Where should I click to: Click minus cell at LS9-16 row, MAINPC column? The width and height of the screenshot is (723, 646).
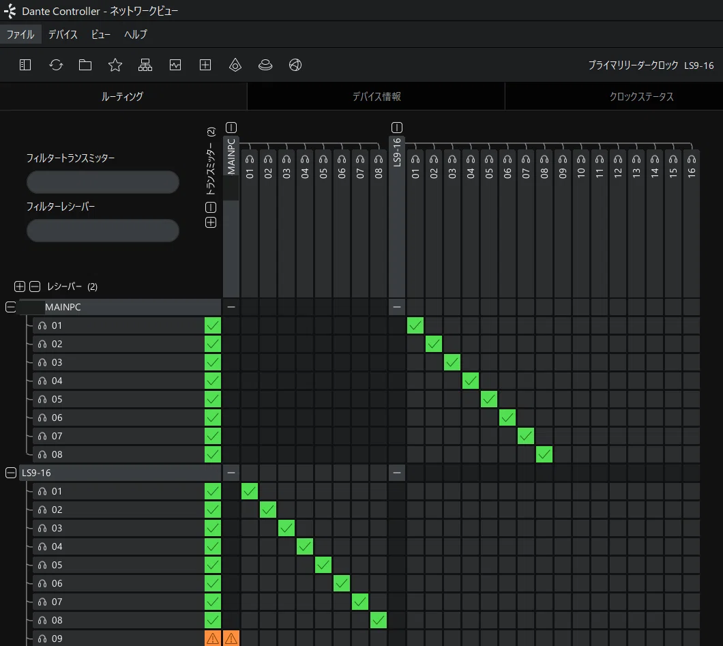click(x=231, y=473)
